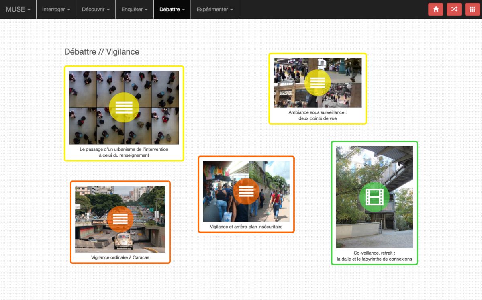
Task: Expand the Découvrir dropdown menu
Action: pyautogui.click(x=96, y=9)
